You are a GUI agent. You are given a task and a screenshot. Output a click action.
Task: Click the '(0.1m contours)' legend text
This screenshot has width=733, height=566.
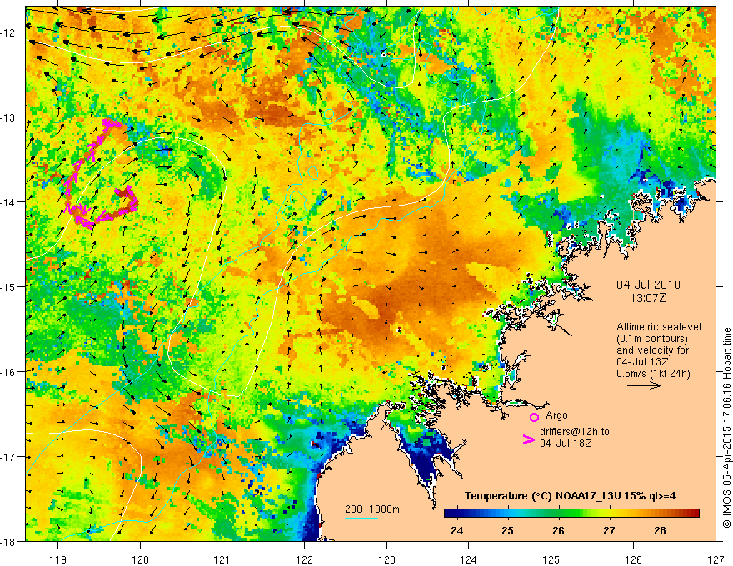[x=652, y=339]
